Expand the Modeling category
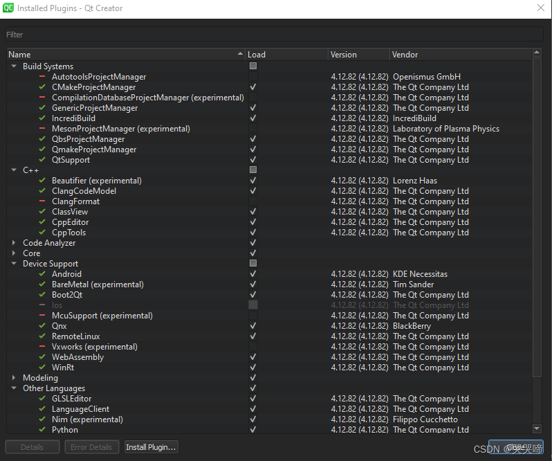Viewport: 554px width, 461px height. point(14,377)
